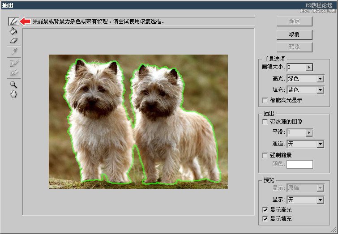
Task: Open 通道 dropdown
Action: 321,144
